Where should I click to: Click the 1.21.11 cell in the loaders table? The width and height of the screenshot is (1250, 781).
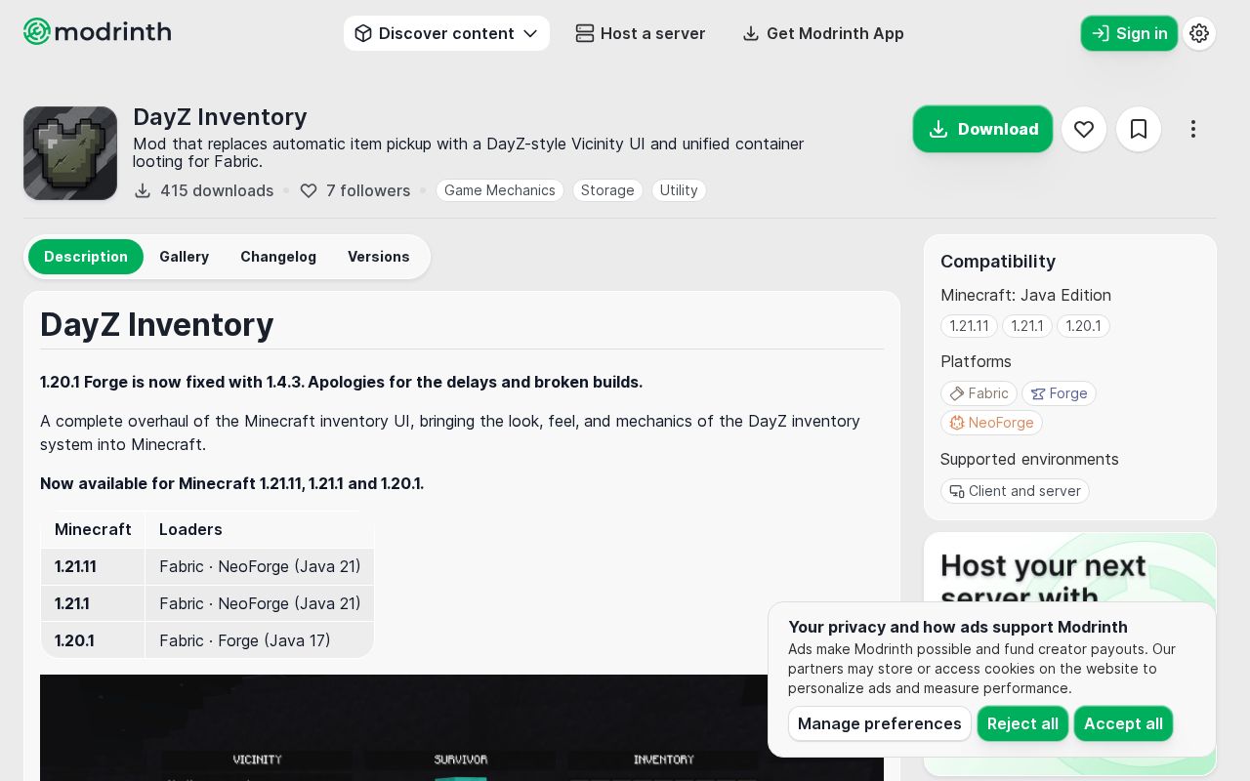[93, 566]
